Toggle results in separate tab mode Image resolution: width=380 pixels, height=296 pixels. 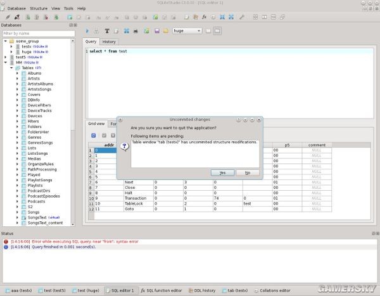[x=208, y=31]
